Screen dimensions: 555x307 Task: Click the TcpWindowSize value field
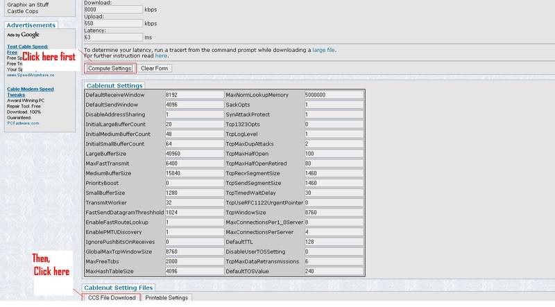coord(333,212)
